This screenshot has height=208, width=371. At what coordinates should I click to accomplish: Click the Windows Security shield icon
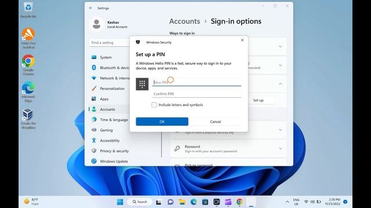(x=138, y=42)
